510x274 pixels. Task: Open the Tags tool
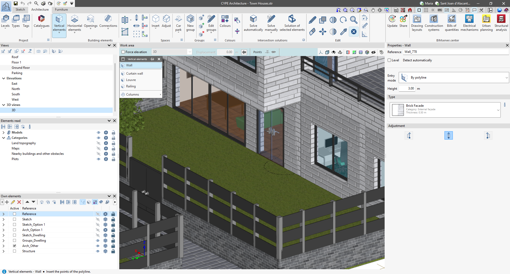26,22
